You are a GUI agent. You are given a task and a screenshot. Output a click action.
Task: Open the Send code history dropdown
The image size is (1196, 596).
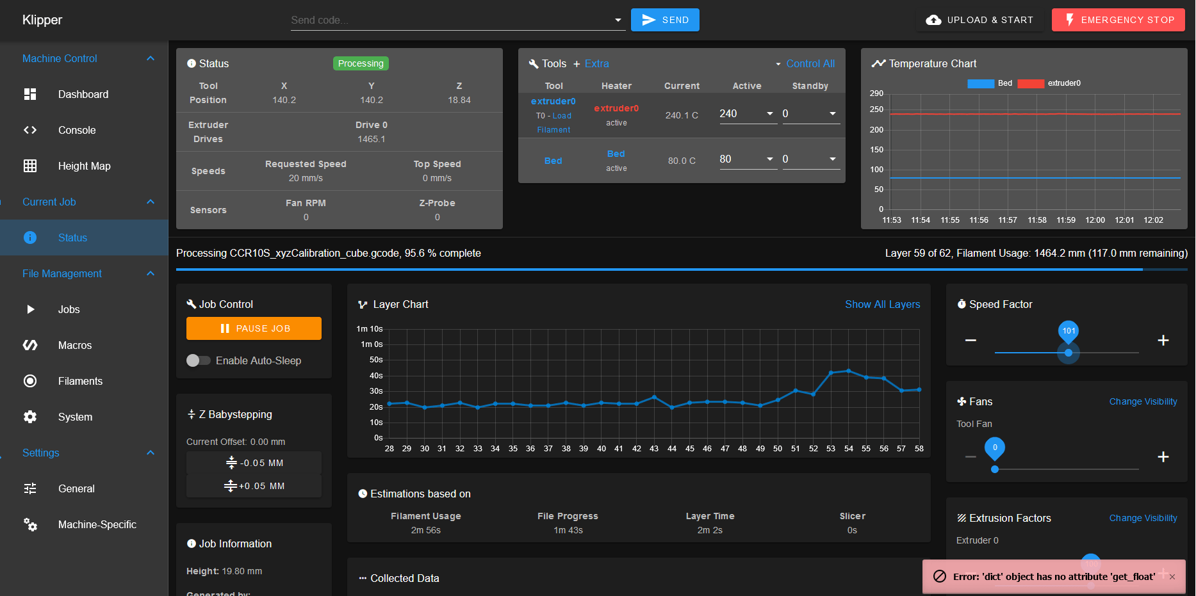pyautogui.click(x=618, y=20)
